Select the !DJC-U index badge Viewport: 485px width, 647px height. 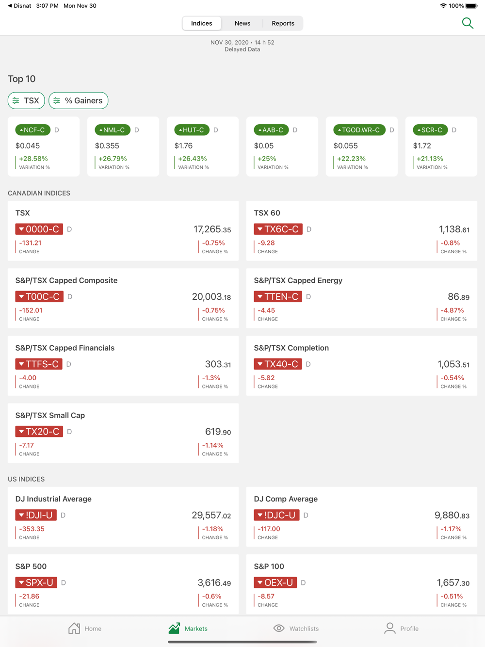(x=277, y=515)
